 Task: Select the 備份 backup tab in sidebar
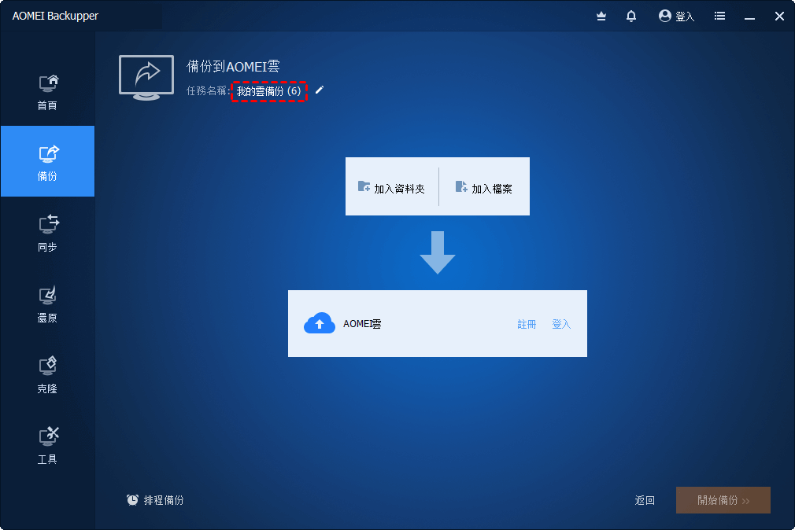tap(48, 161)
